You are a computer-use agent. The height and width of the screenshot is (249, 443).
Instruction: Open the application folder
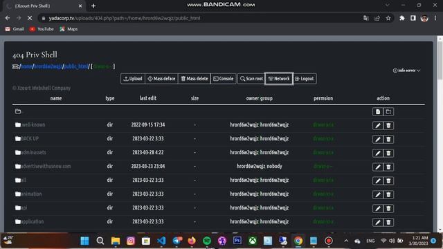tap(33, 221)
